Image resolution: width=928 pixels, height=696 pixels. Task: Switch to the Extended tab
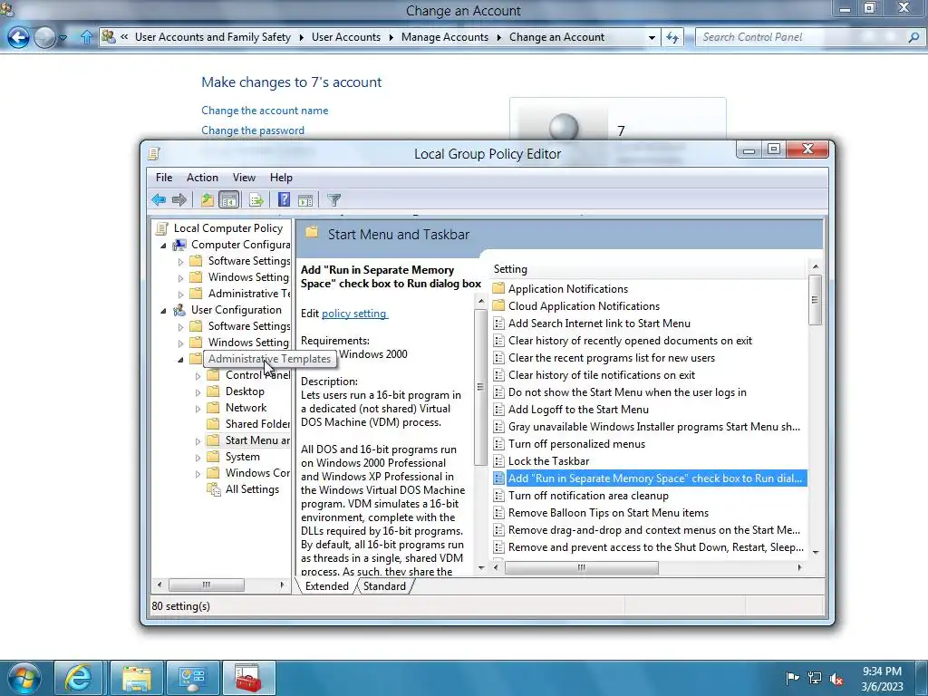pyautogui.click(x=326, y=586)
